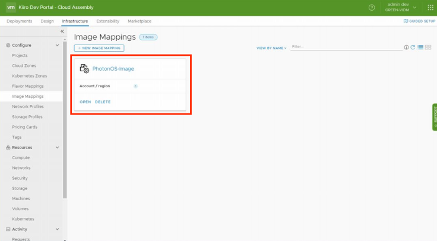Click the Guided Setup link
Image resolution: width=437 pixels, height=241 pixels.
click(419, 21)
